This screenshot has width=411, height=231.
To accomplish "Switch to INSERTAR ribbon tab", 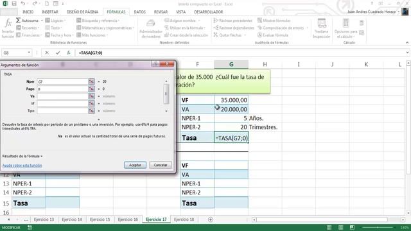I will (50, 12).
